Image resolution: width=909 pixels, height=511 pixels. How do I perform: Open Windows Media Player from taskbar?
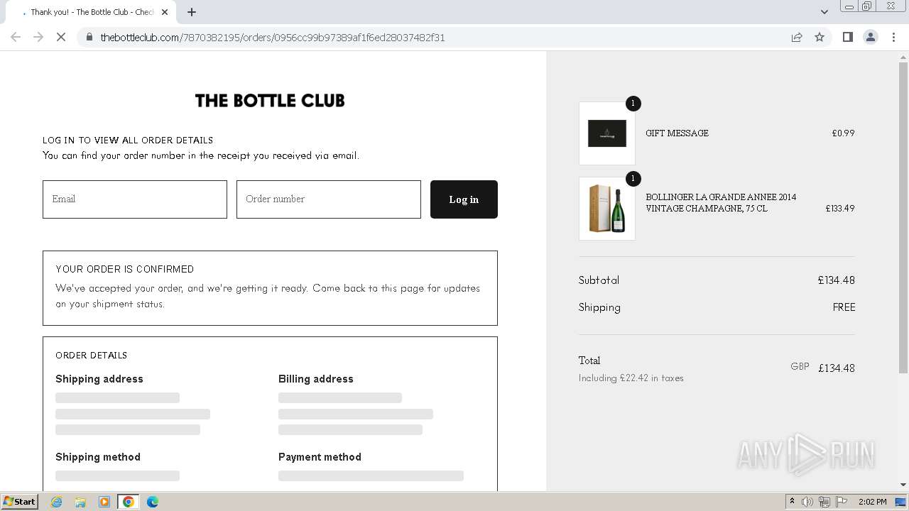(104, 502)
